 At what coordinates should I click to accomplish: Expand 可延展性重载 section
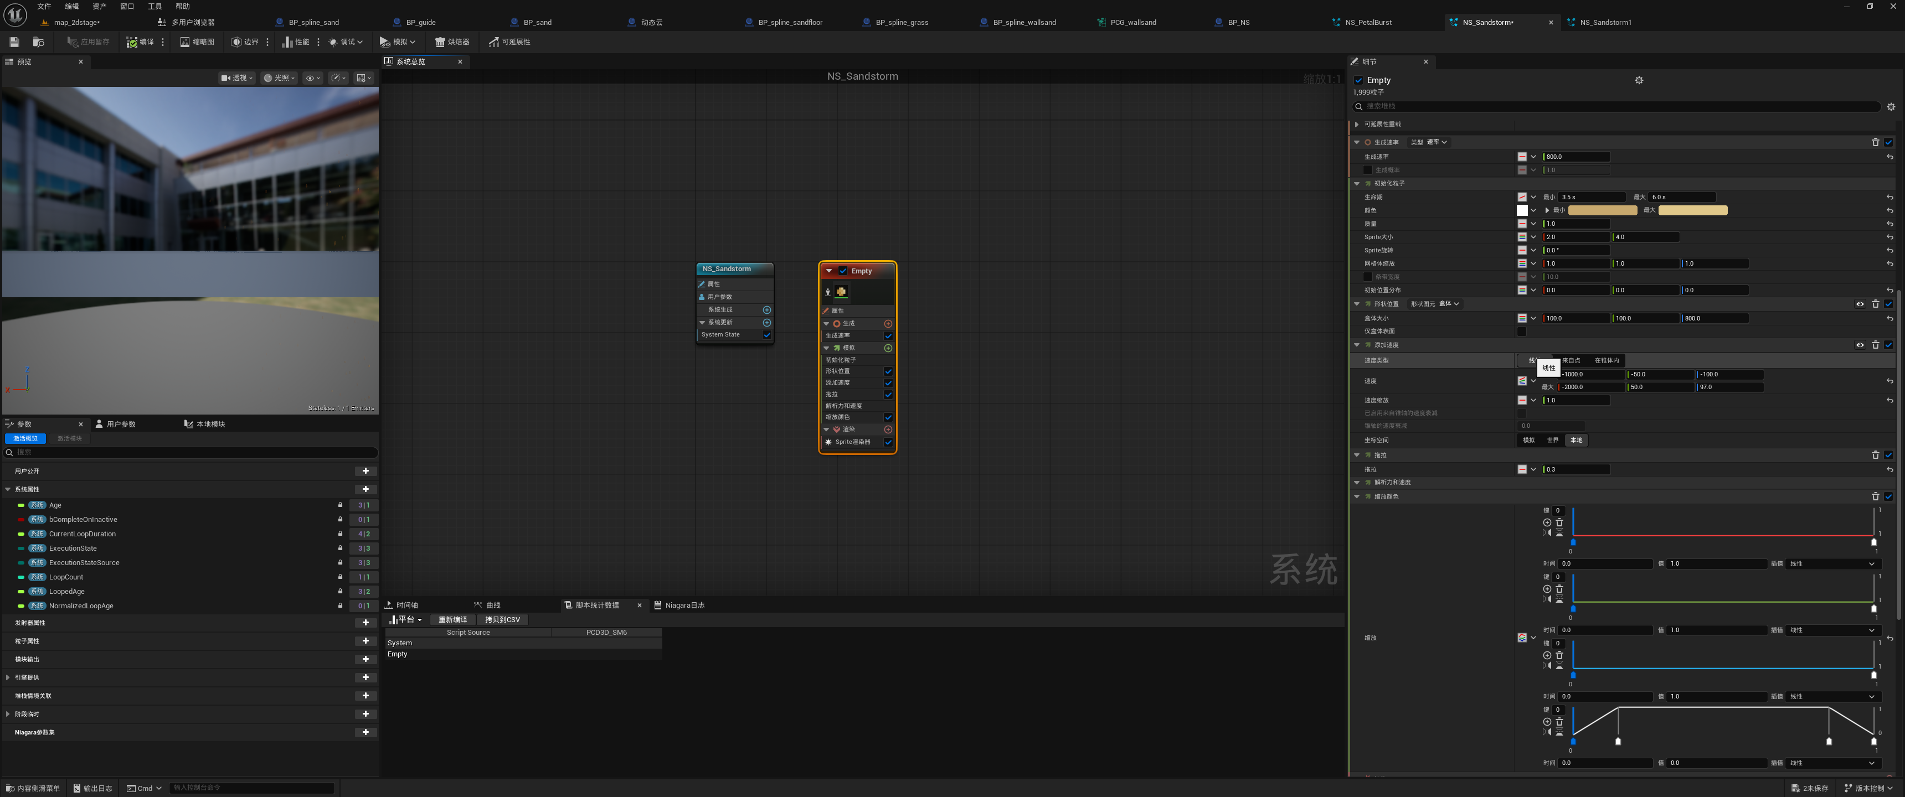click(x=1356, y=124)
